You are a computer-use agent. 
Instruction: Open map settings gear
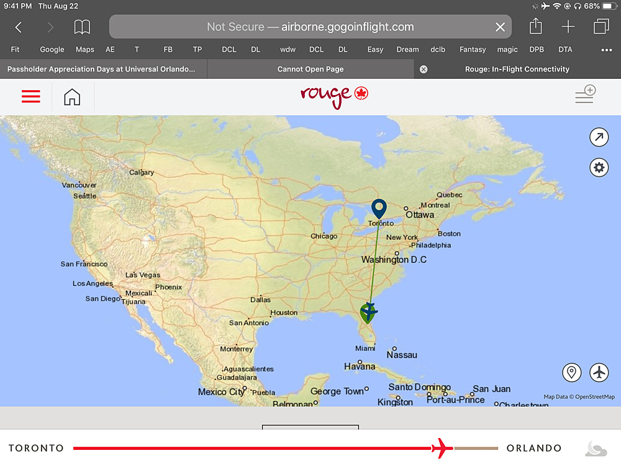(599, 167)
